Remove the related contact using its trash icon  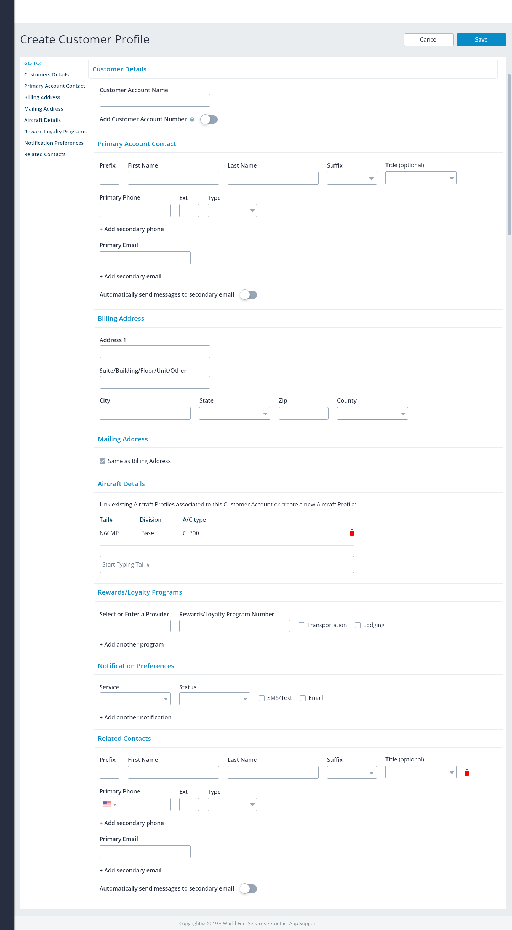[x=466, y=772]
